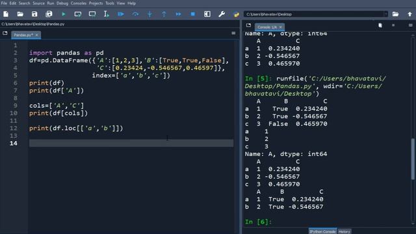Open file using the folder icon
The width and height of the screenshot is (416, 234).
point(20,14)
